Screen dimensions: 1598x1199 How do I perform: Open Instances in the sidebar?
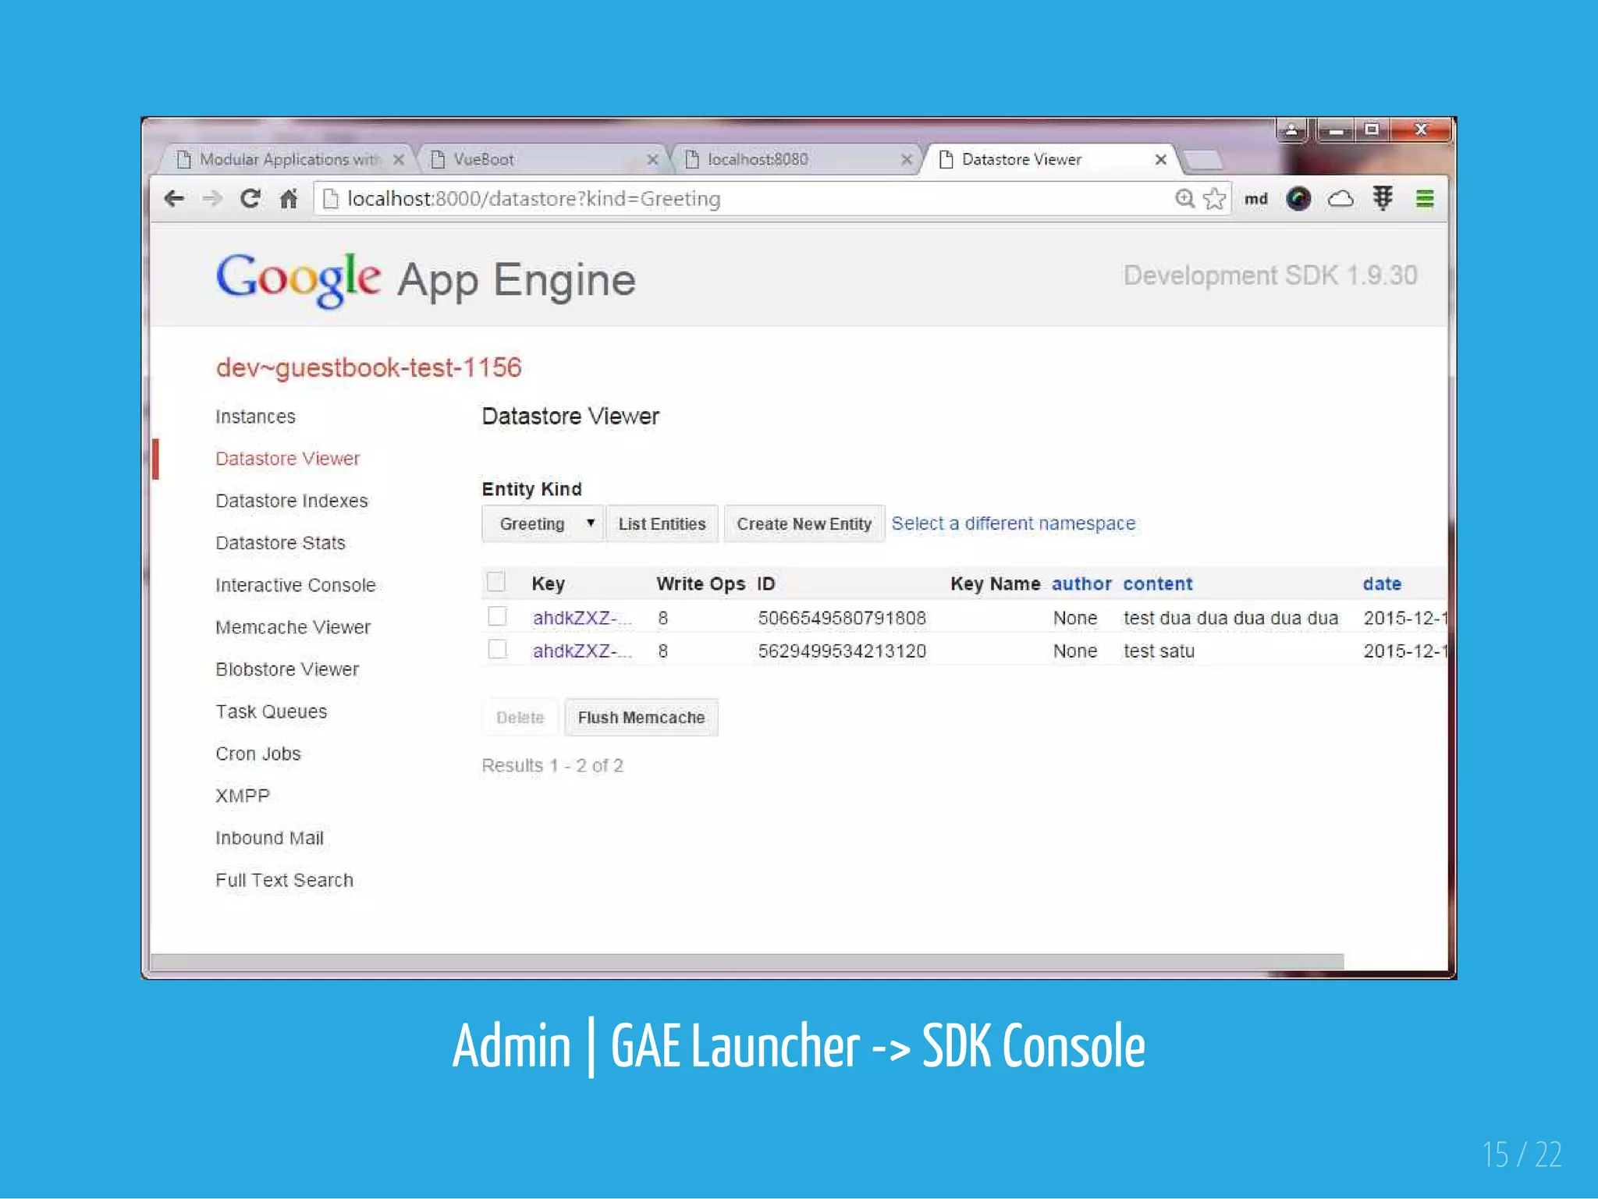pyautogui.click(x=255, y=417)
